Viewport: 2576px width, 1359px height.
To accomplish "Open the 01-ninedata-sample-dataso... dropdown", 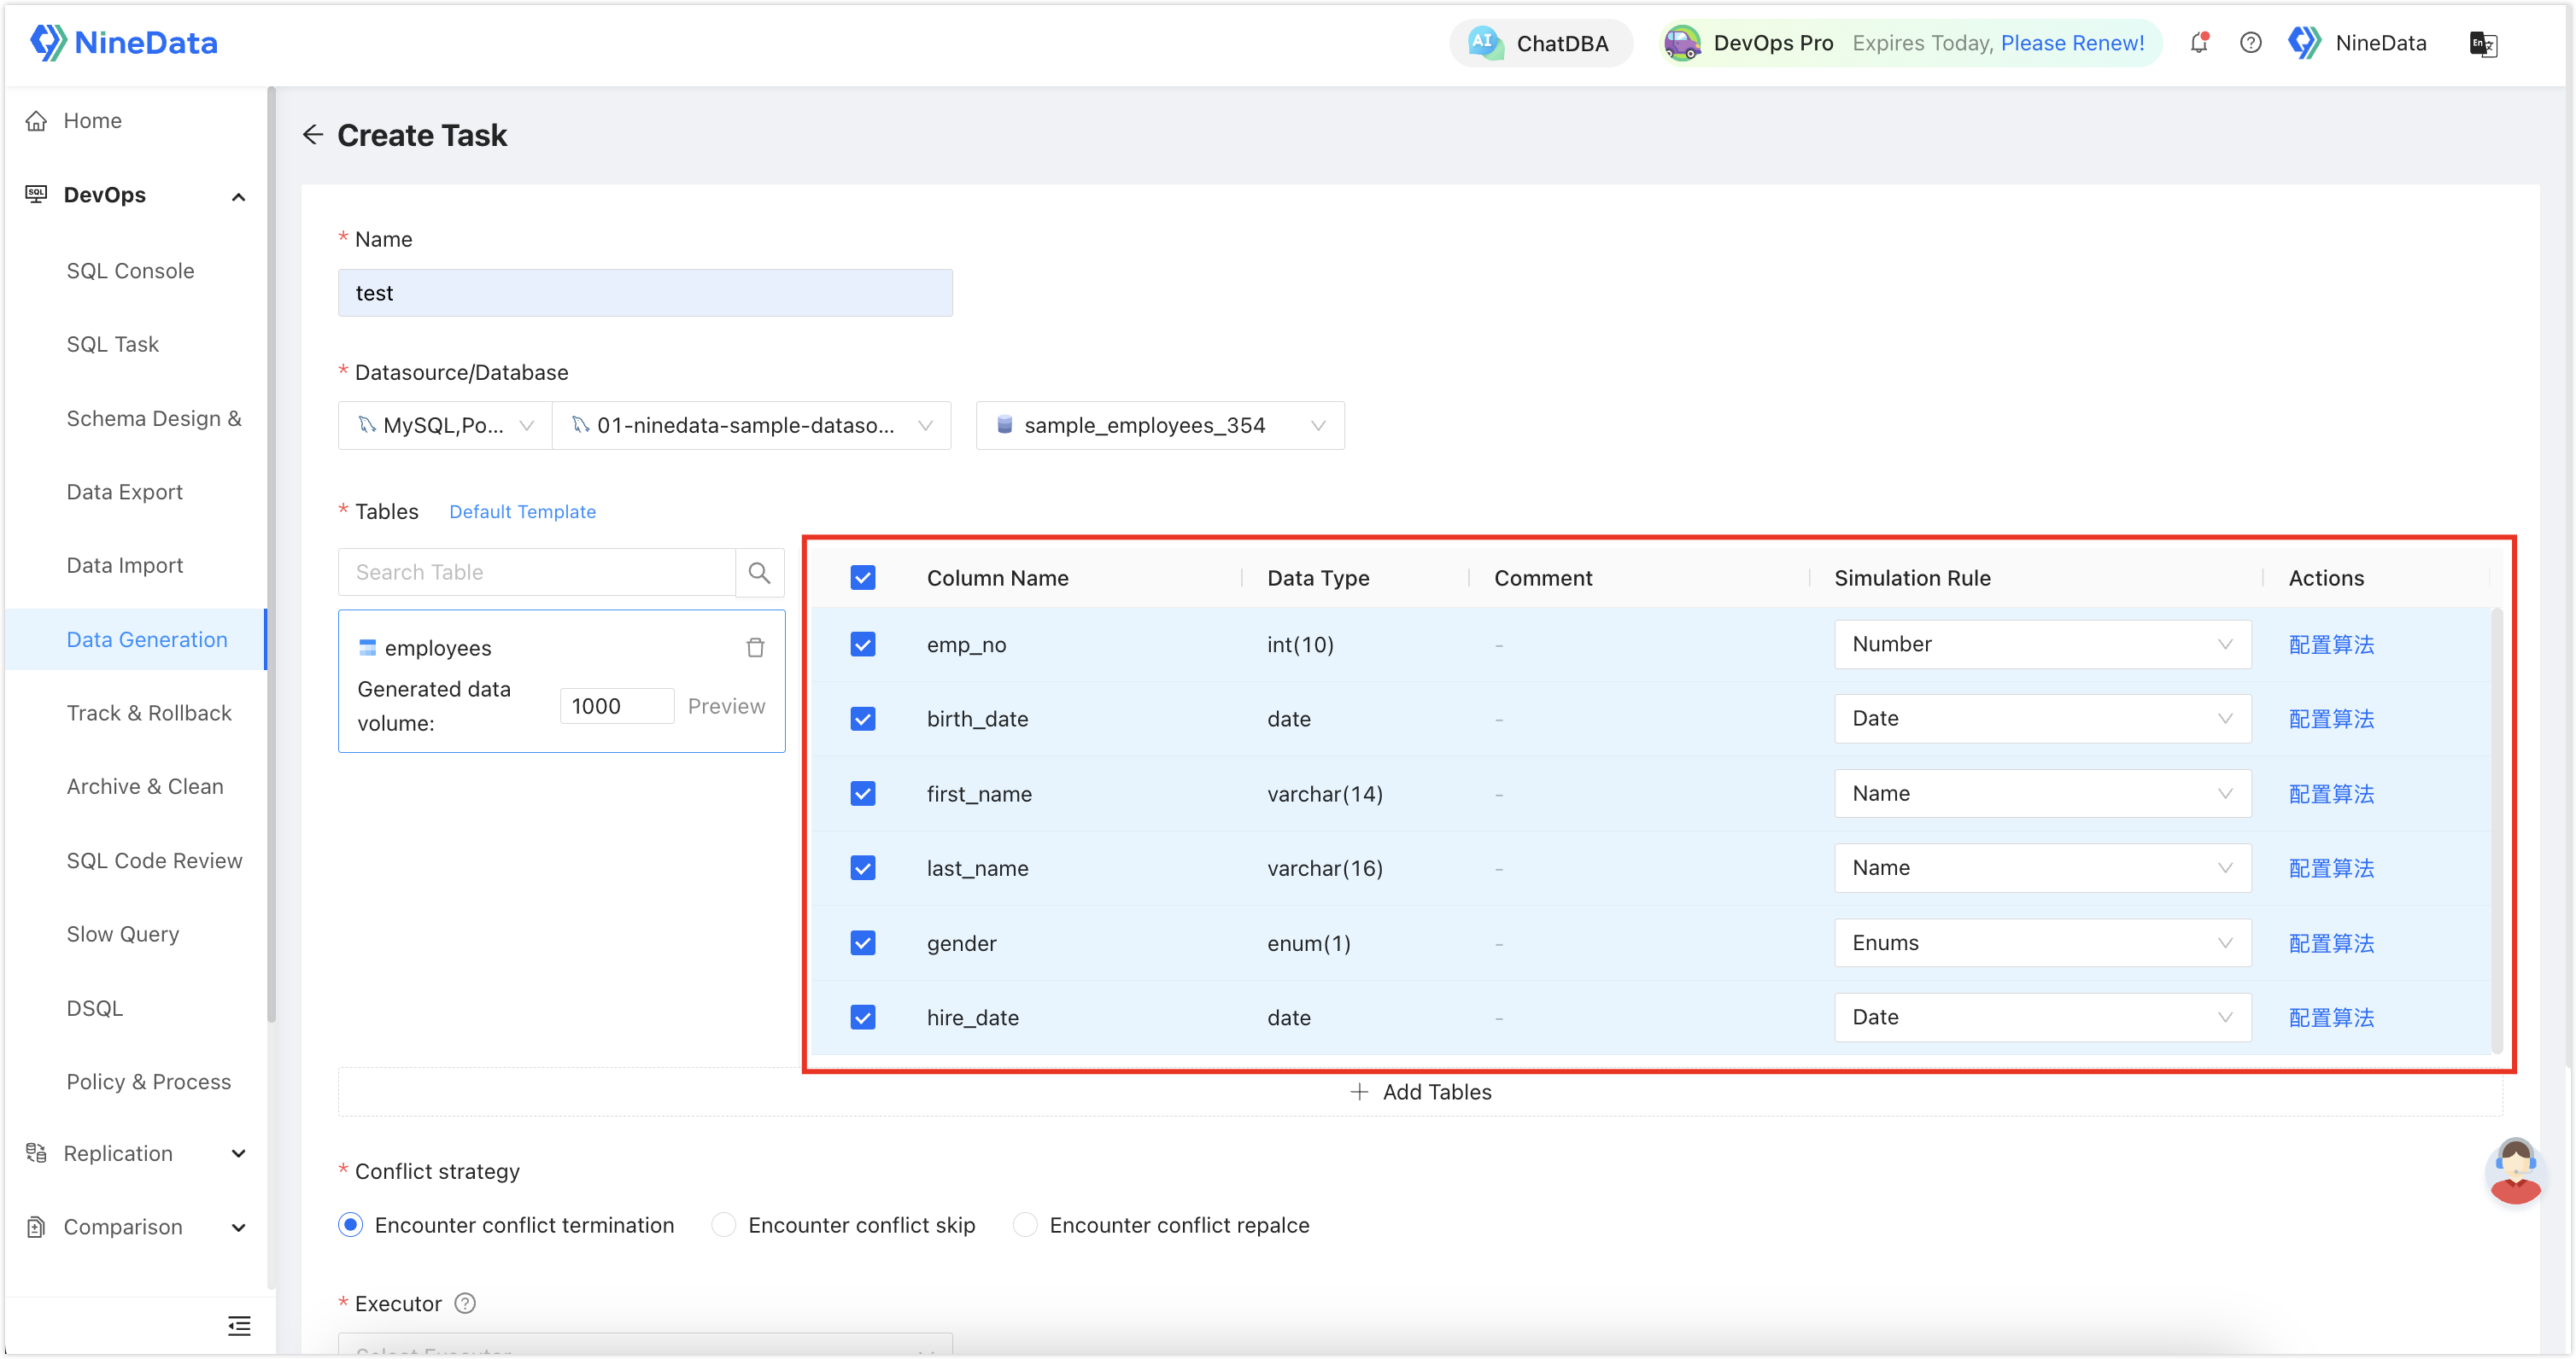I will pyautogui.click(x=751, y=426).
